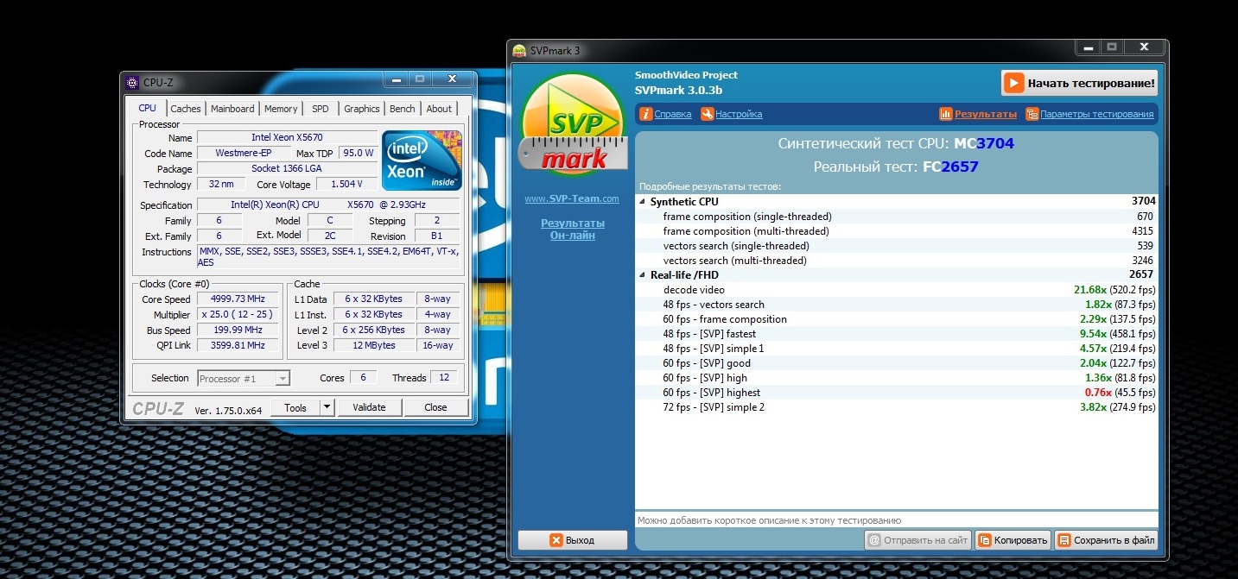Open the Tools dropdown arrow in CPU-Z
The height and width of the screenshot is (579, 1238).
[x=327, y=407]
